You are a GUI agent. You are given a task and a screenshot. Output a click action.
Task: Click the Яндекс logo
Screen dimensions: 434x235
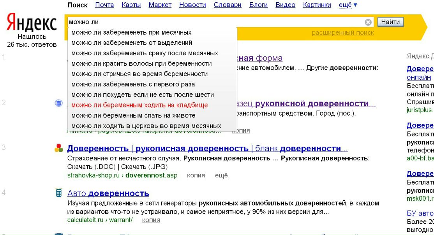tap(32, 23)
